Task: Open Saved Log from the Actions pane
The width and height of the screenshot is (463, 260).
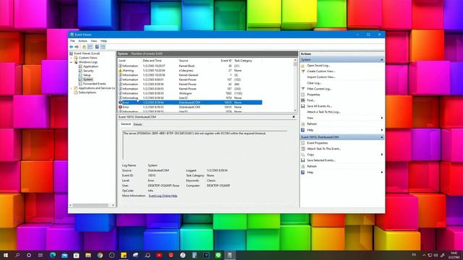Action: [x=318, y=66]
